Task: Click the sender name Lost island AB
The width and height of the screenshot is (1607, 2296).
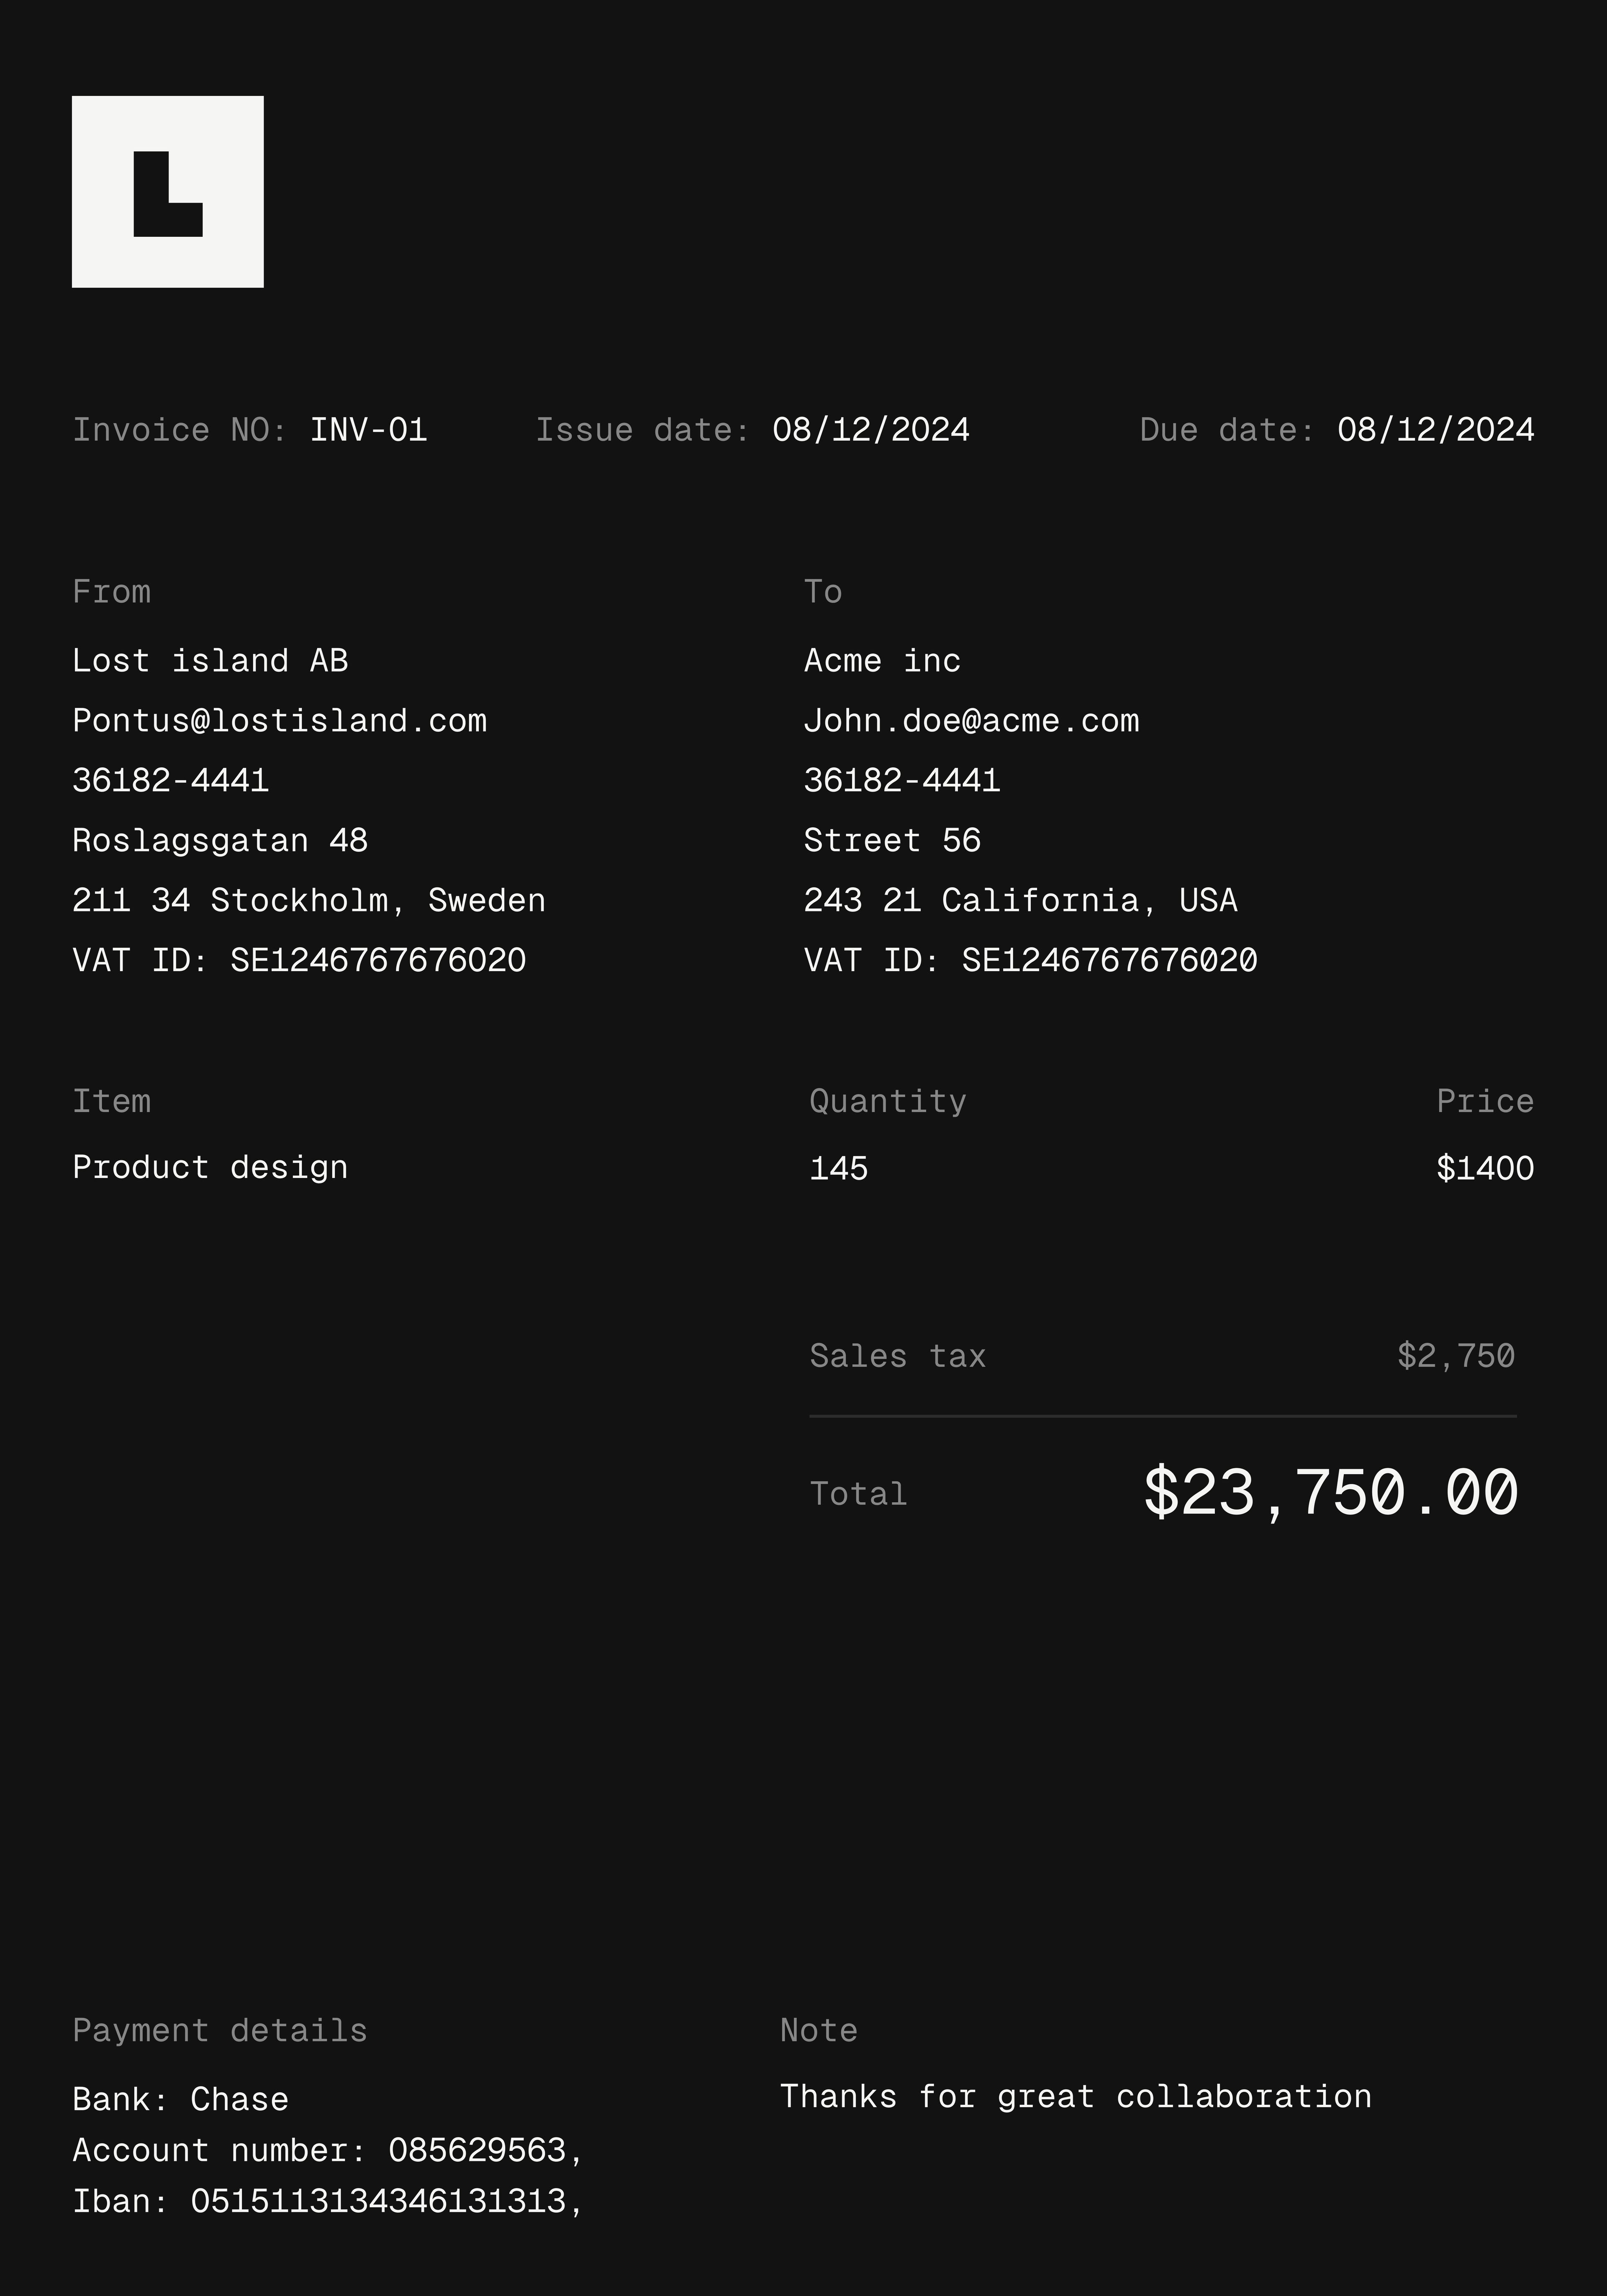Action: pyautogui.click(x=210, y=661)
